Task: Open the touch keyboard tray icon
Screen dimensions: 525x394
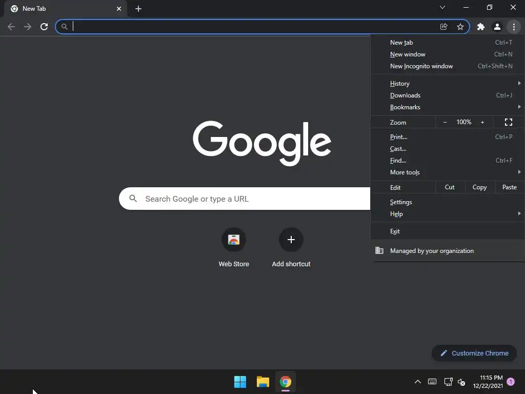Action: (x=432, y=382)
